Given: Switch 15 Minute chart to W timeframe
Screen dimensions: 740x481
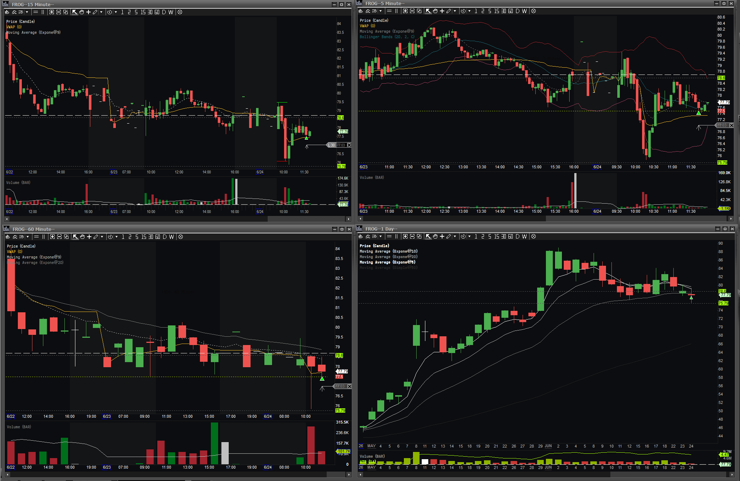Looking at the screenshot, I should click(171, 12).
